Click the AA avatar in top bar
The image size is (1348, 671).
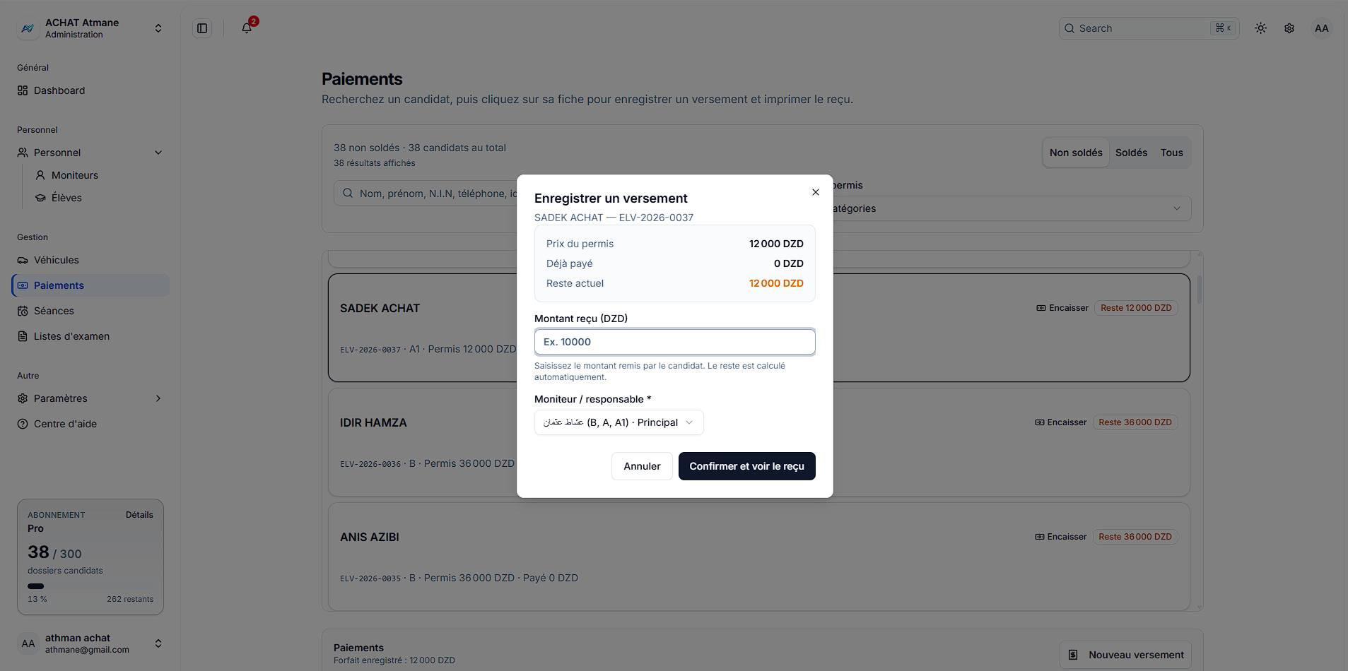1322,28
